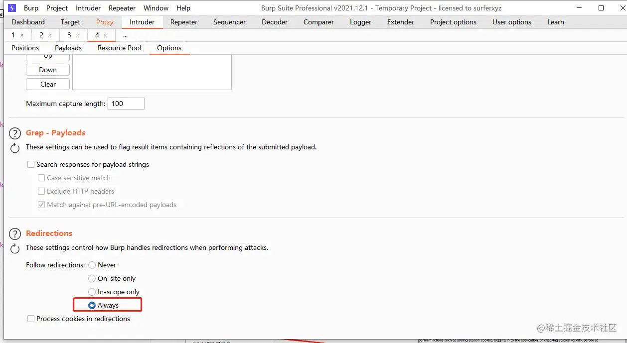This screenshot has height=343, width=627.
Task: Select the Options sub-tab
Action: coord(169,48)
